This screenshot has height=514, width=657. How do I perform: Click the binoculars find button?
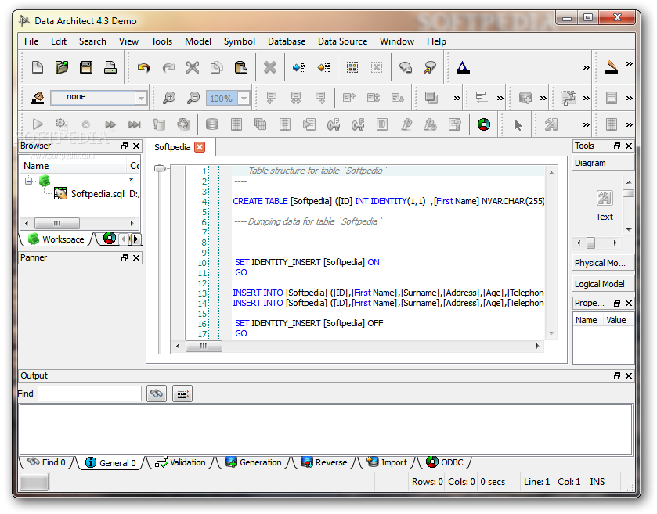click(157, 394)
